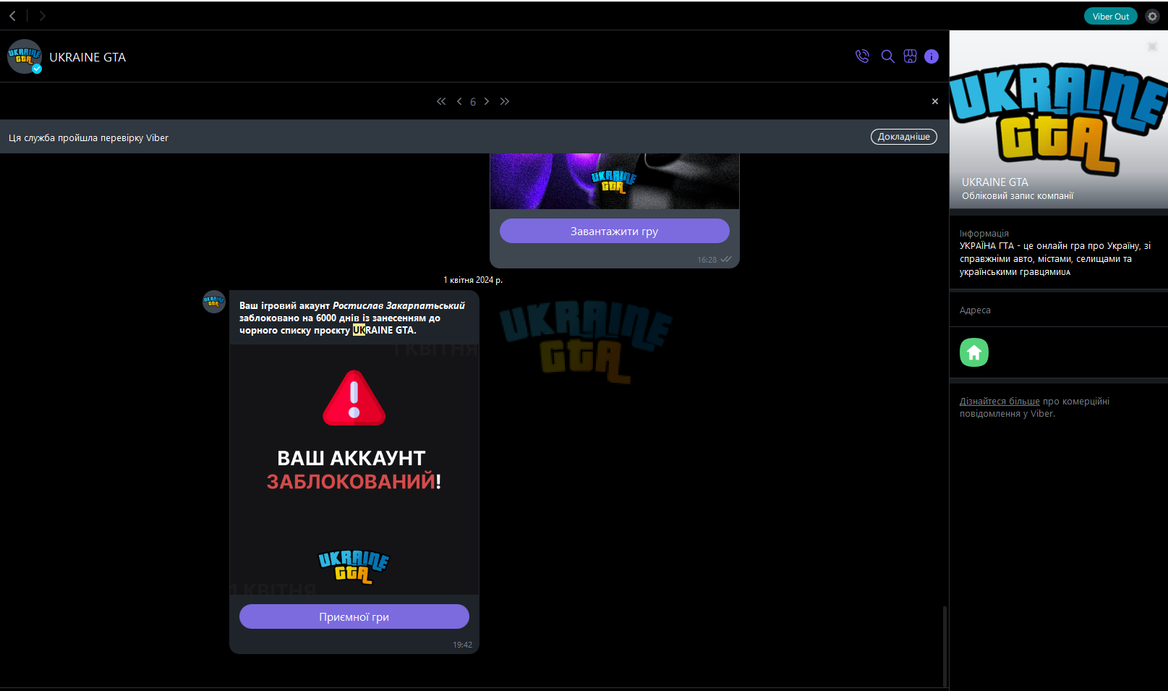Click the green home address icon
The image size is (1168, 691).
(x=974, y=352)
